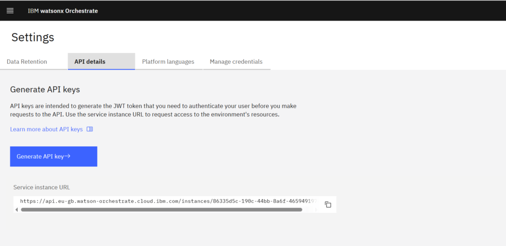Viewport: 506px width, 246px height.
Task: Go to the Manage credentials tab
Action: pos(236,62)
